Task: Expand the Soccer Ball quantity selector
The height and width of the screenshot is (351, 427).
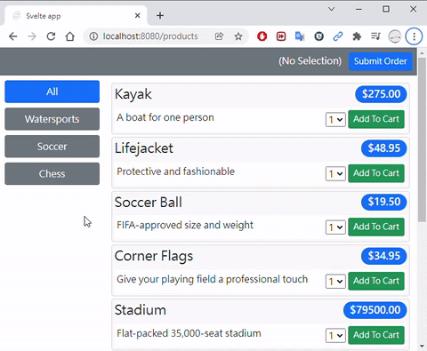Action: tap(335, 227)
